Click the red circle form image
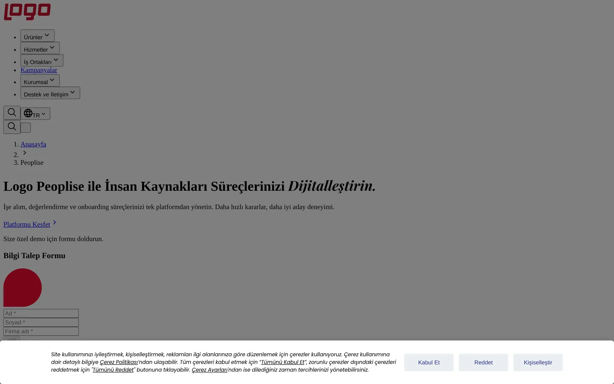The height and width of the screenshot is (384, 614). coord(23,288)
